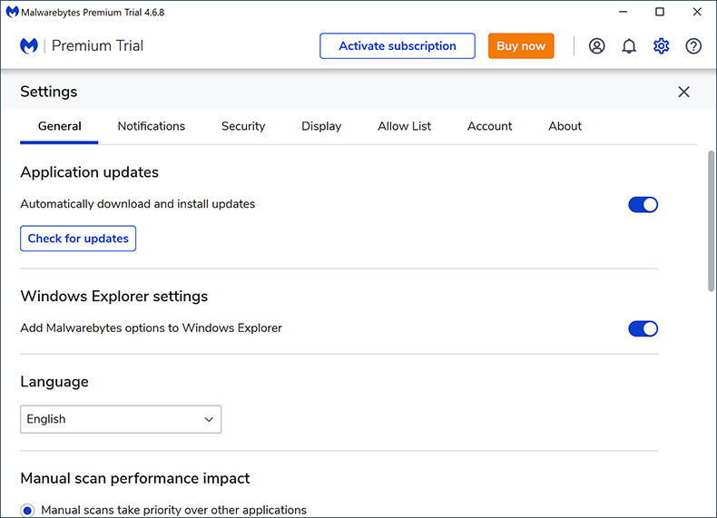Select manual scans take priority radio button
This screenshot has width=717, height=518.
tap(27, 510)
